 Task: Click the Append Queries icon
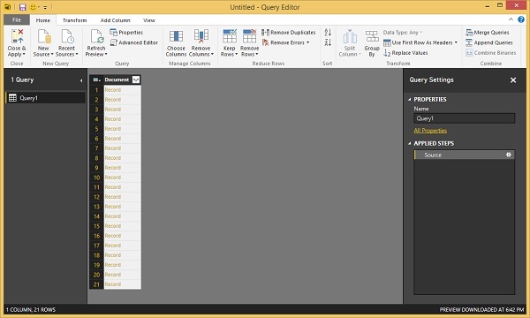tap(469, 42)
